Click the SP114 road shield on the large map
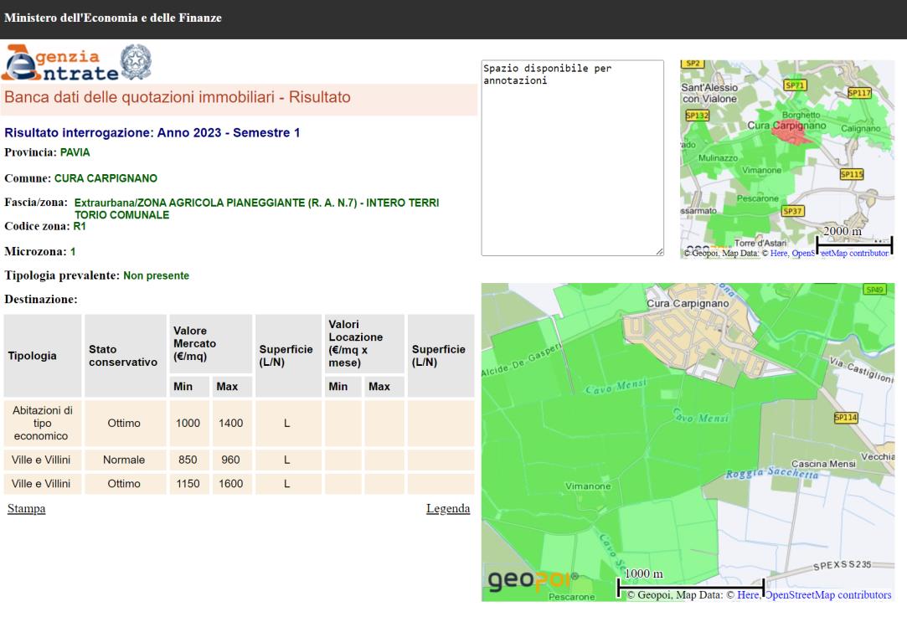The height and width of the screenshot is (617, 907). click(846, 418)
